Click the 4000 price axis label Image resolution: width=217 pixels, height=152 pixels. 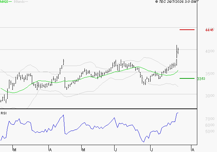[210, 51]
